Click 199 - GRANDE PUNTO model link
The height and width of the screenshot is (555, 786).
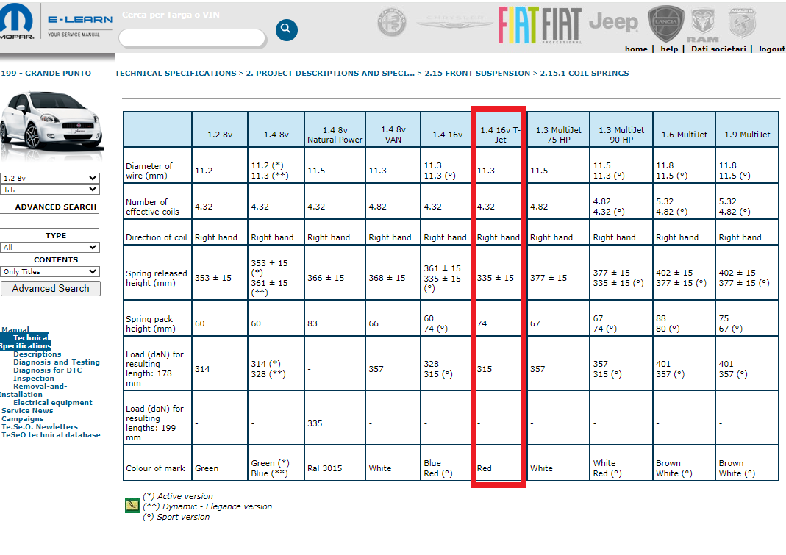(46, 73)
